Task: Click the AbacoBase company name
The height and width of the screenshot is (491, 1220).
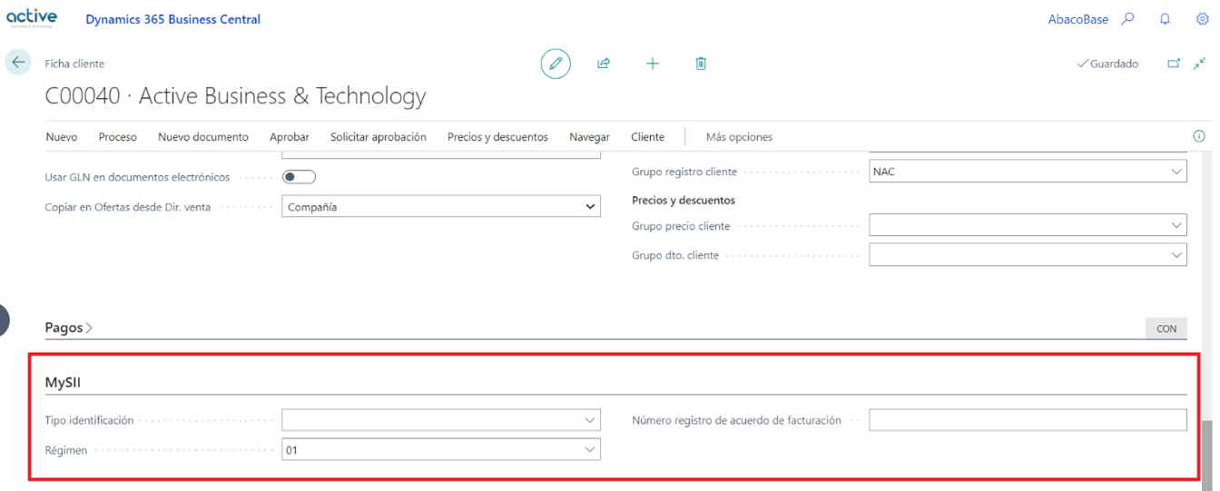Action: pos(1078,19)
